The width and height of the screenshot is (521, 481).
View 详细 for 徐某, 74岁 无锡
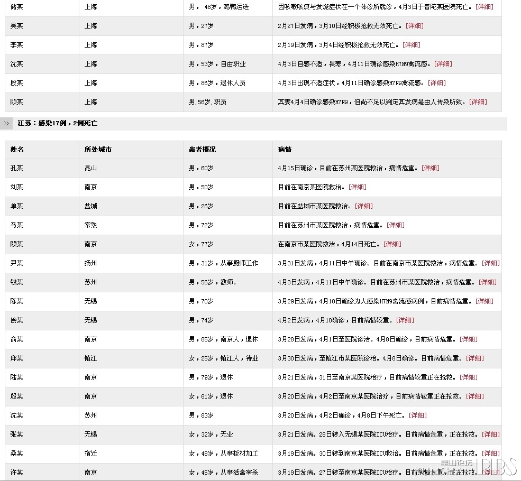point(405,320)
